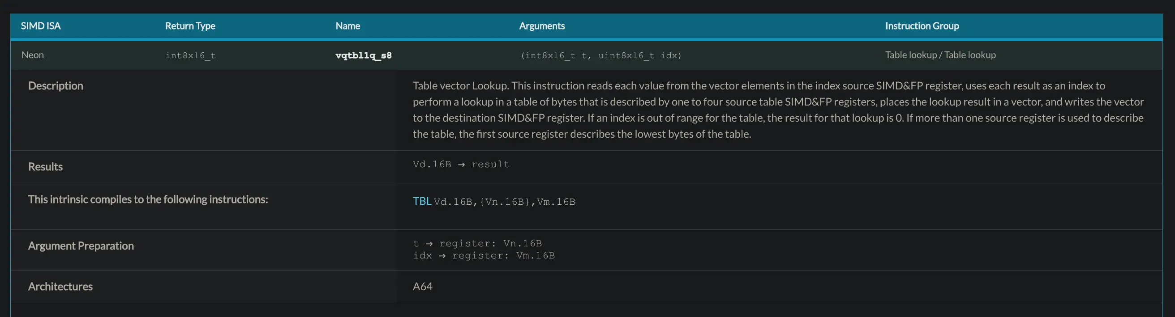Open the TBL instruction link
The height and width of the screenshot is (317, 1175).
click(421, 201)
